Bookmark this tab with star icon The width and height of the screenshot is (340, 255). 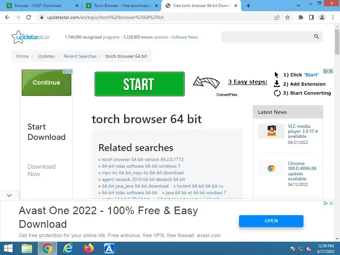tap(288, 17)
